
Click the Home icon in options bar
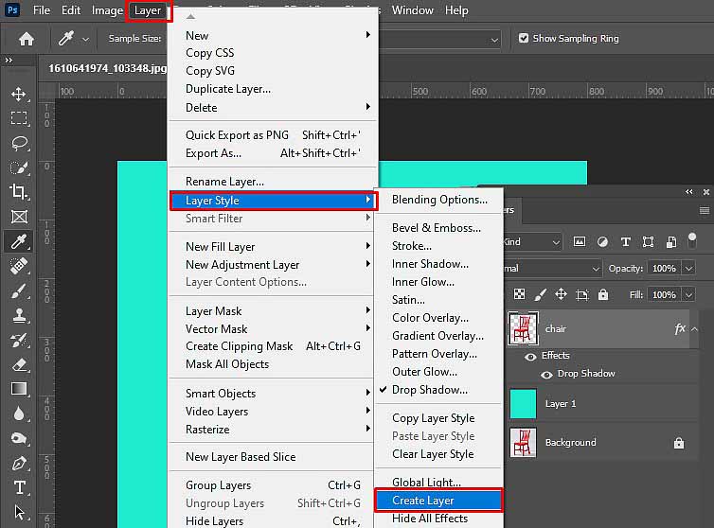coord(27,39)
